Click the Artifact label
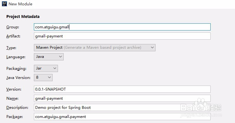This screenshot has height=123, width=235. (x=13, y=36)
